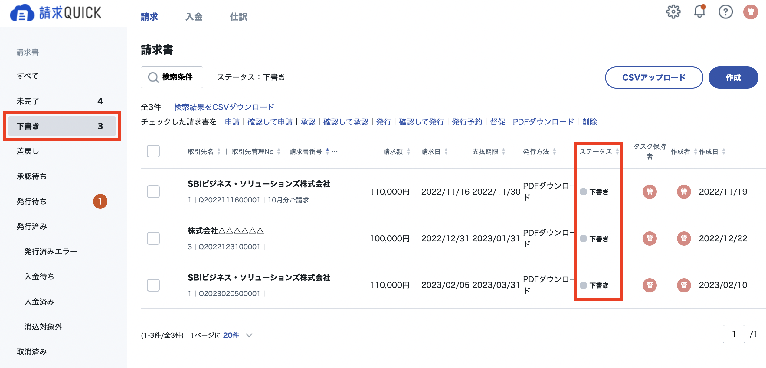Select 消込対象外 in the sidebar
Image resolution: width=766 pixels, height=368 pixels.
62,327
